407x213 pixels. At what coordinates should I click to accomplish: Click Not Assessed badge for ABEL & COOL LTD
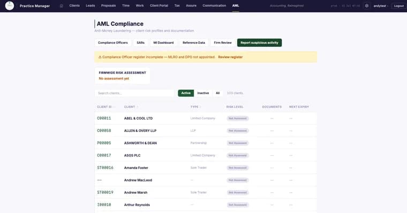pyautogui.click(x=237, y=119)
